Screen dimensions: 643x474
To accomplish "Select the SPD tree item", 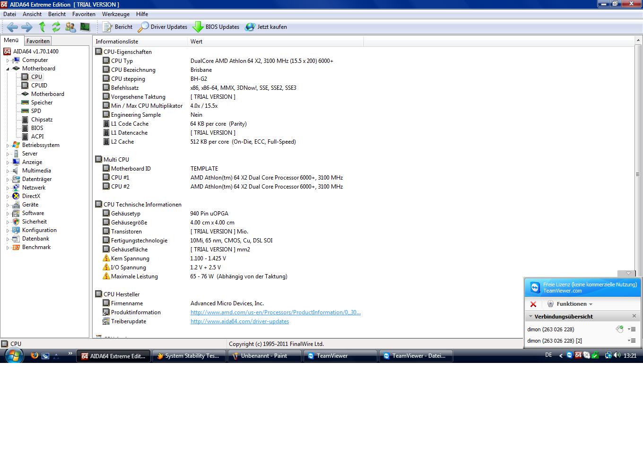I will click(36, 111).
